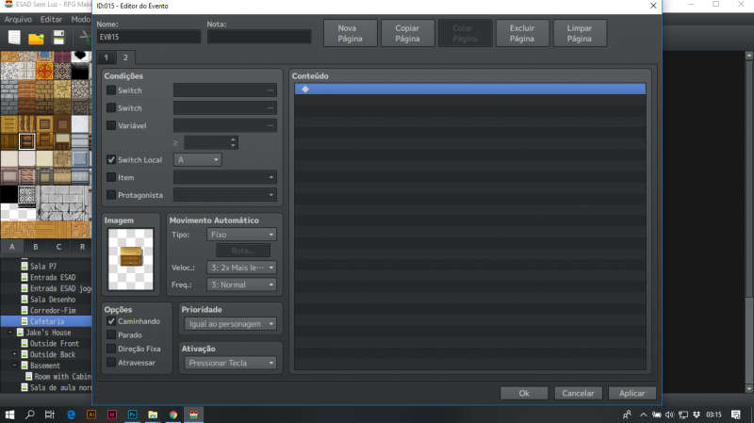Open the Ativação trigger dropdown

(x=230, y=363)
